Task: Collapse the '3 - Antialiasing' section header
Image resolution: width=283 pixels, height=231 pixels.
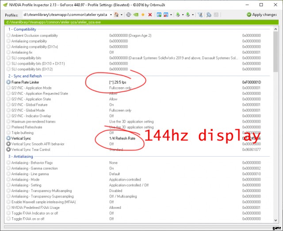Action: click(x=21, y=156)
